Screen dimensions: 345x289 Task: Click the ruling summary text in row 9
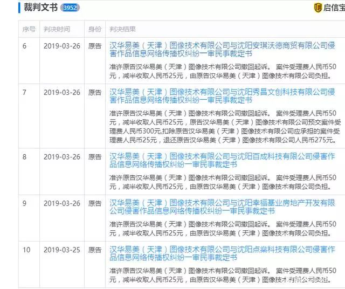(223, 229)
